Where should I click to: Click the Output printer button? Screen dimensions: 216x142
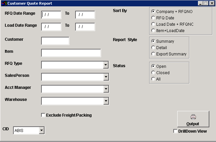click(x=193, y=119)
